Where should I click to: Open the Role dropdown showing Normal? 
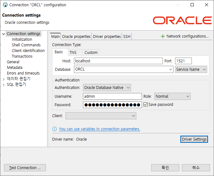click(x=173, y=96)
